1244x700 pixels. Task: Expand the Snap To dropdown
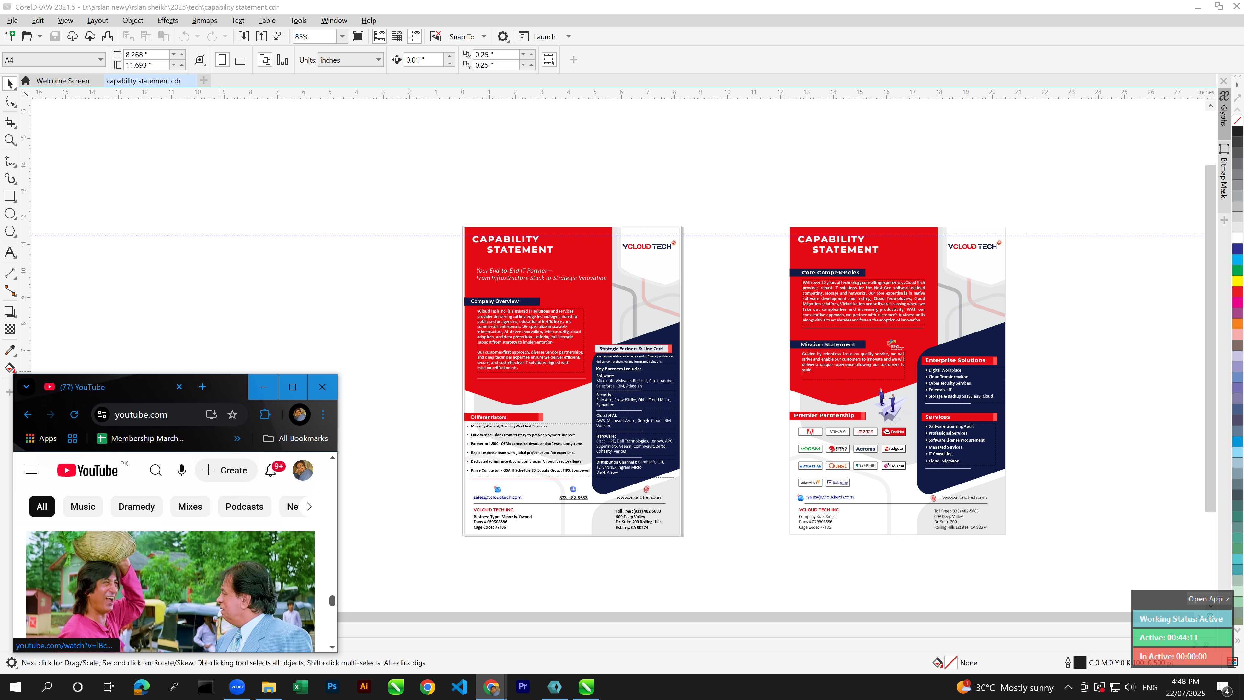[x=484, y=37]
